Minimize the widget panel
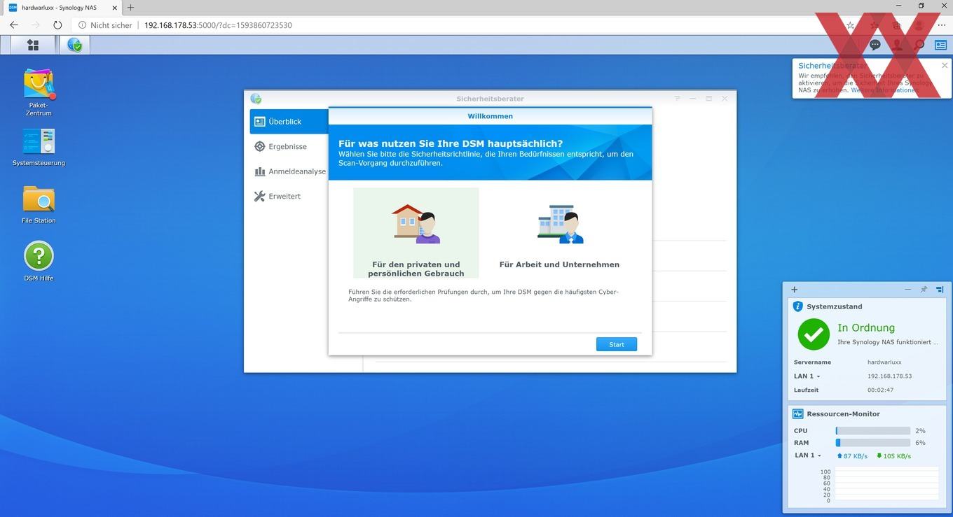This screenshot has width=953, height=517. [908, 289]
